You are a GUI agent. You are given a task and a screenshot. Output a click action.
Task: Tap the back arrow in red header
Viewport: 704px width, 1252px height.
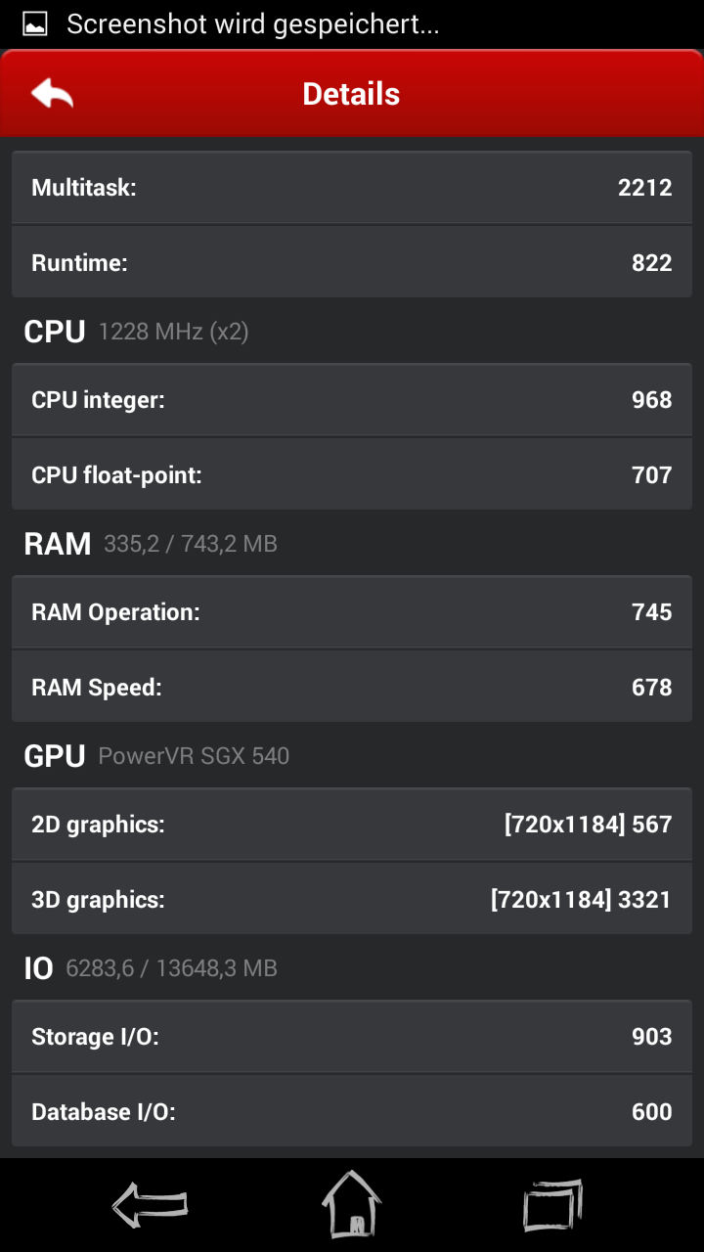53,94
